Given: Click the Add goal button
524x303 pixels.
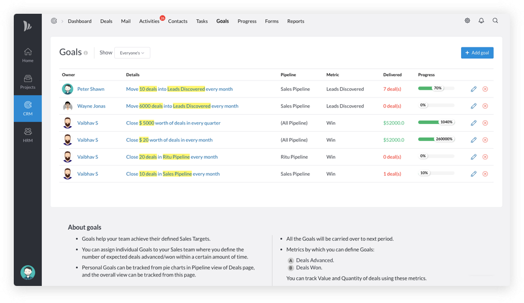Looking at the screenshot, I should (477, 53).
